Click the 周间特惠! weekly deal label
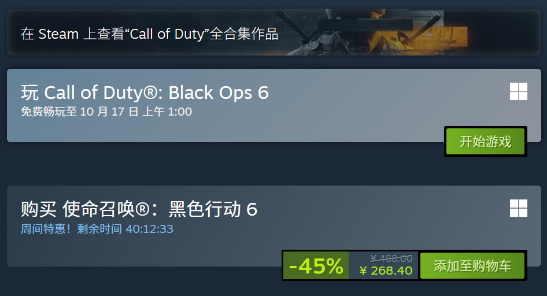The width and height of the screenshot is (547, 296). pyautogui.click(x=46, y=229)
